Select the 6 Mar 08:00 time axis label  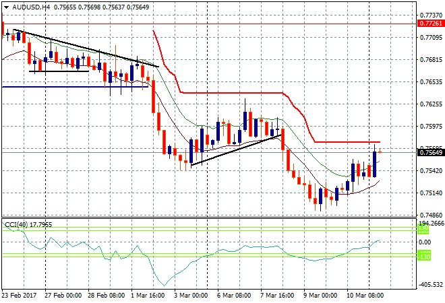[x=234, y=296]
